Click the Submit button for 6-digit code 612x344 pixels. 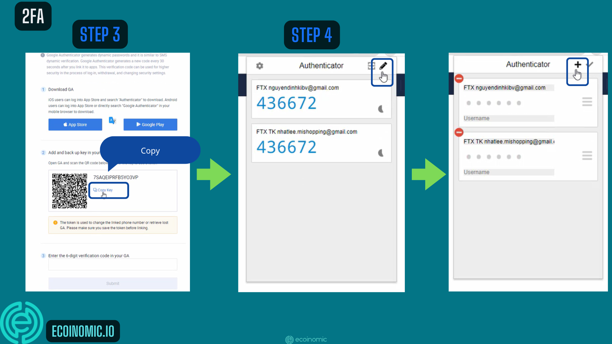tap(113, 283)
